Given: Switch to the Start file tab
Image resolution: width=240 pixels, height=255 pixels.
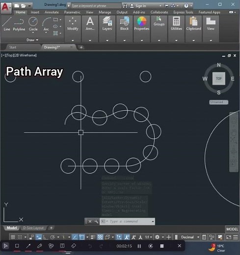Looking at the screenshot, I should [13, 48].
